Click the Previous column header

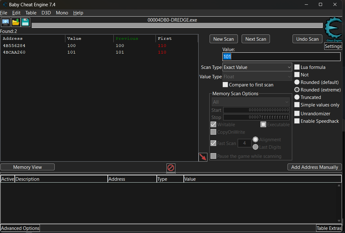(134, 39)
